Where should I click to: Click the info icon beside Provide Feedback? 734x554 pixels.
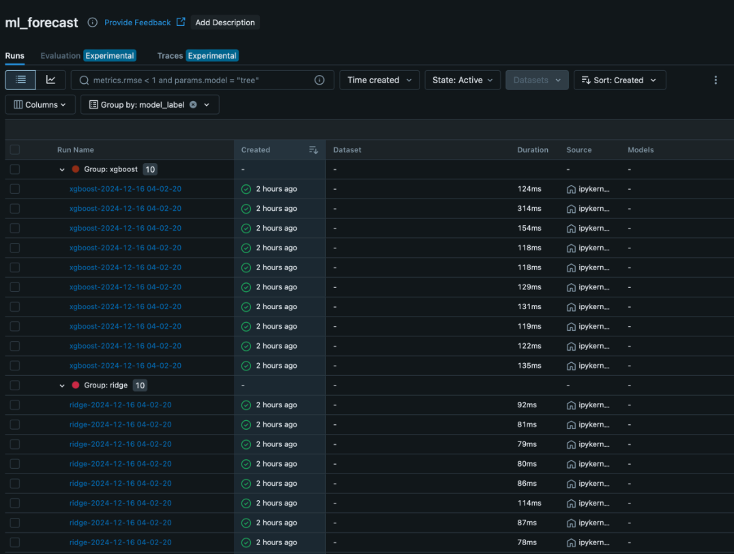(x=92, y=22)
